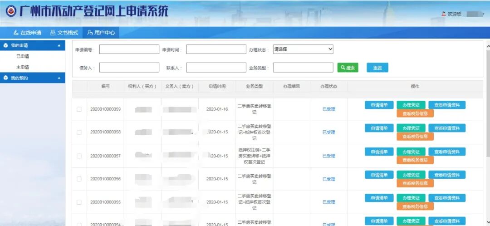Click 办理凭证 for row 2020010000057
Screen dimensions: 490x226
pos(411,152)
